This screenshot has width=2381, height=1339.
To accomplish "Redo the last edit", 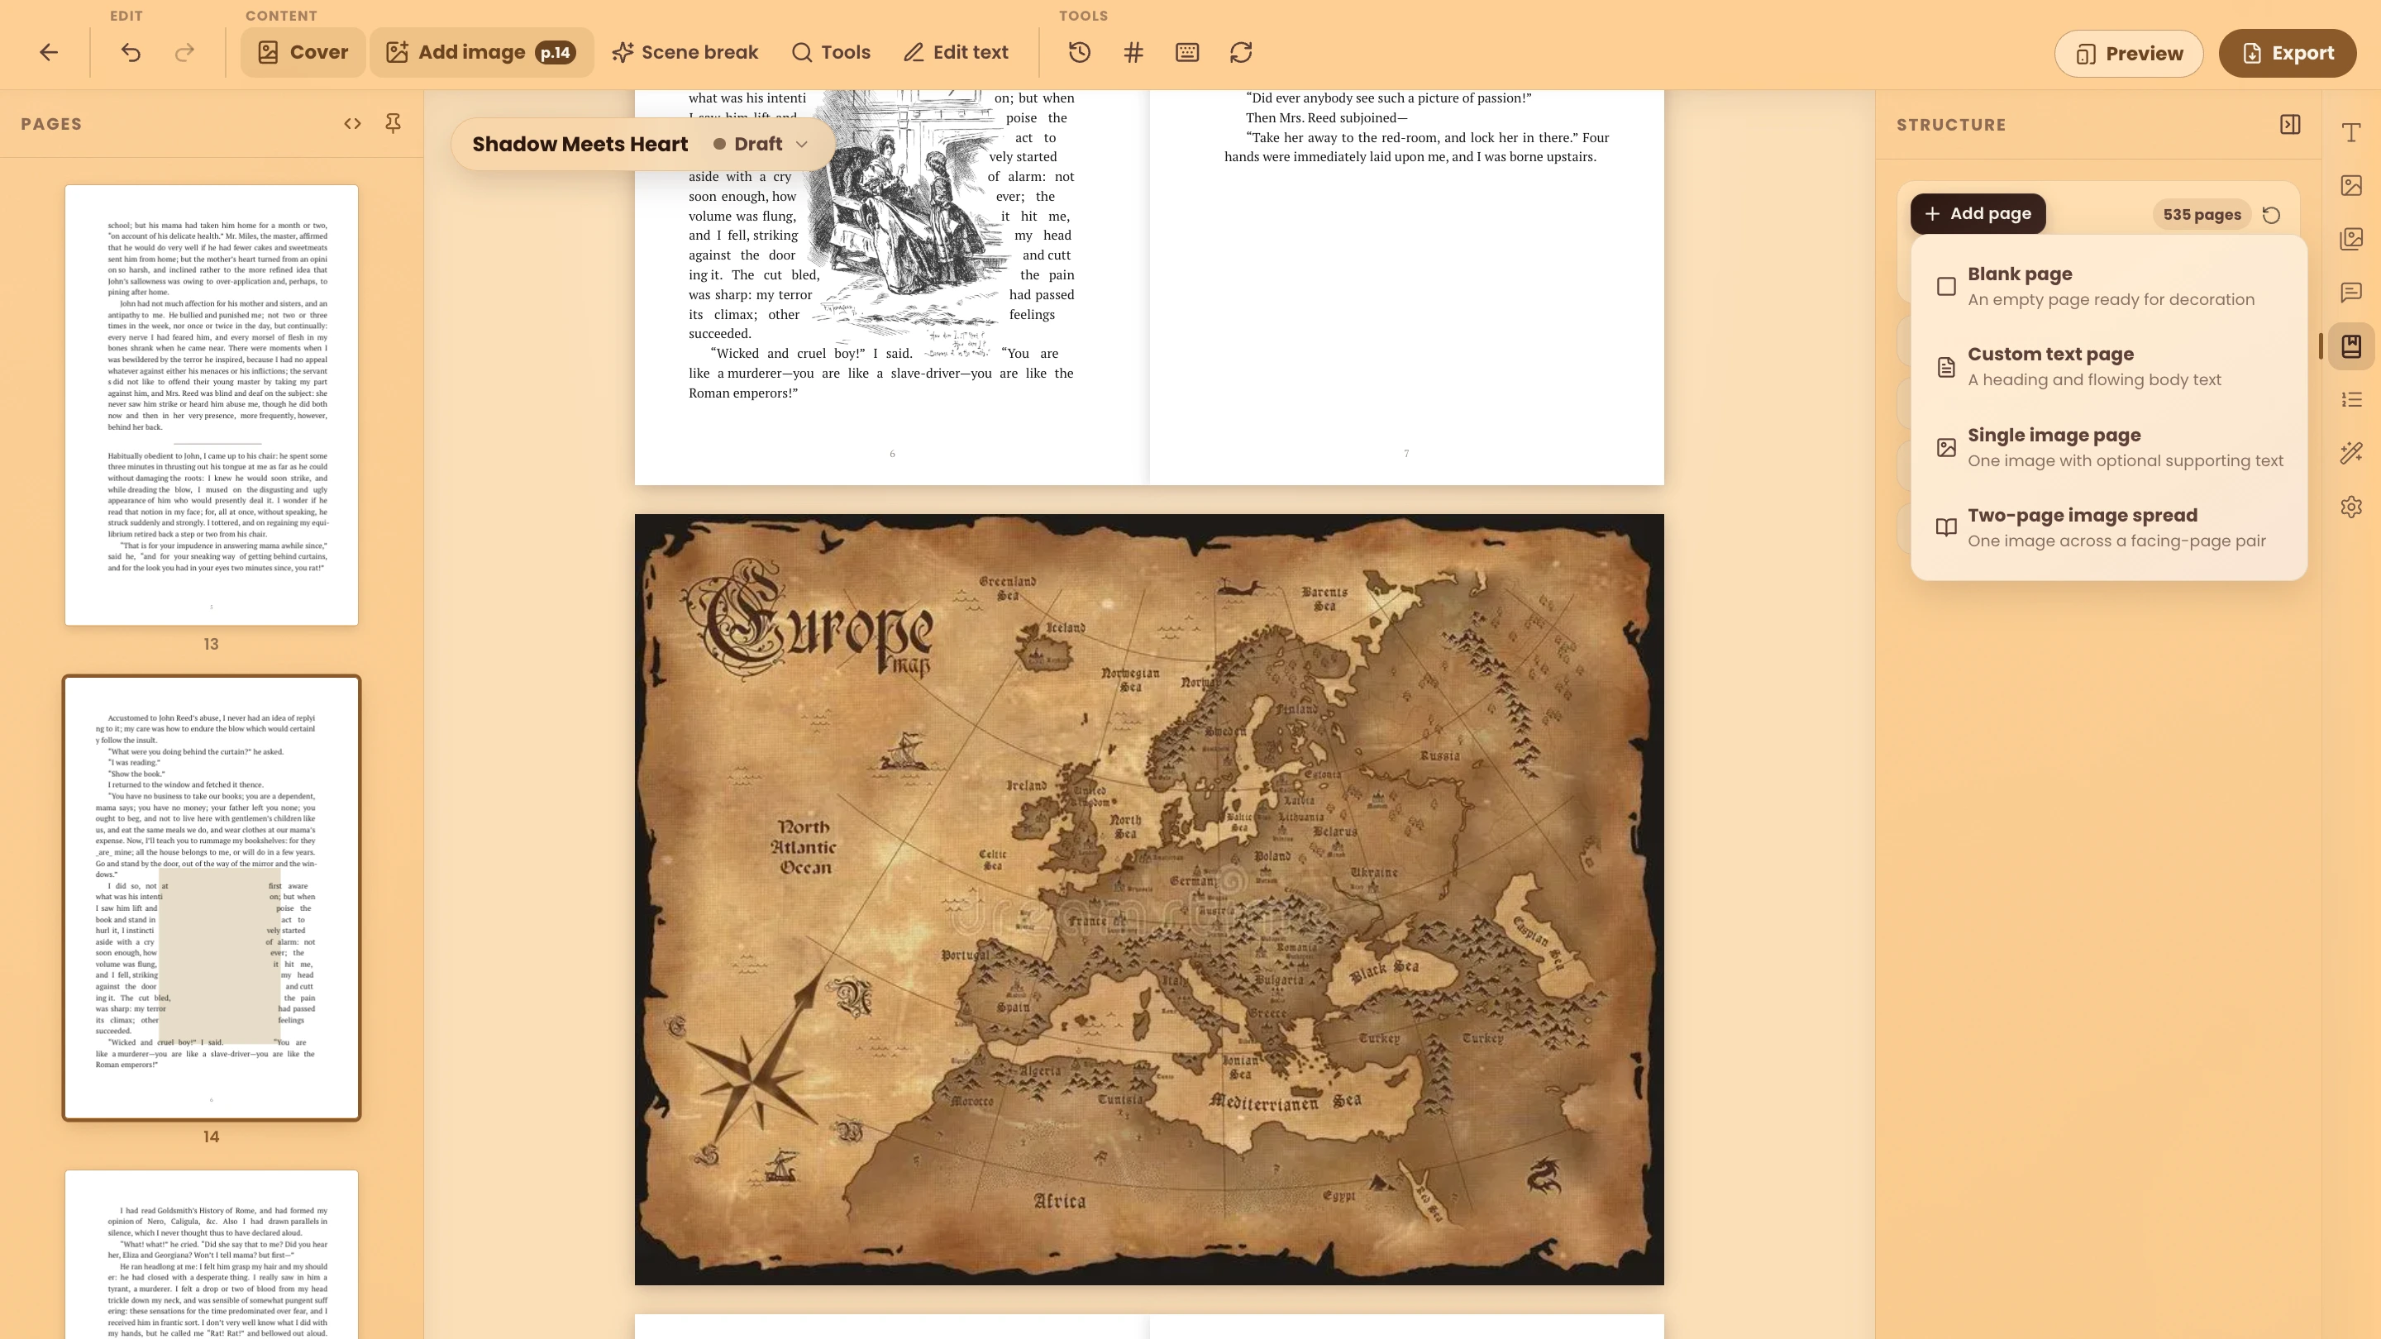I will tap(185, 53).
